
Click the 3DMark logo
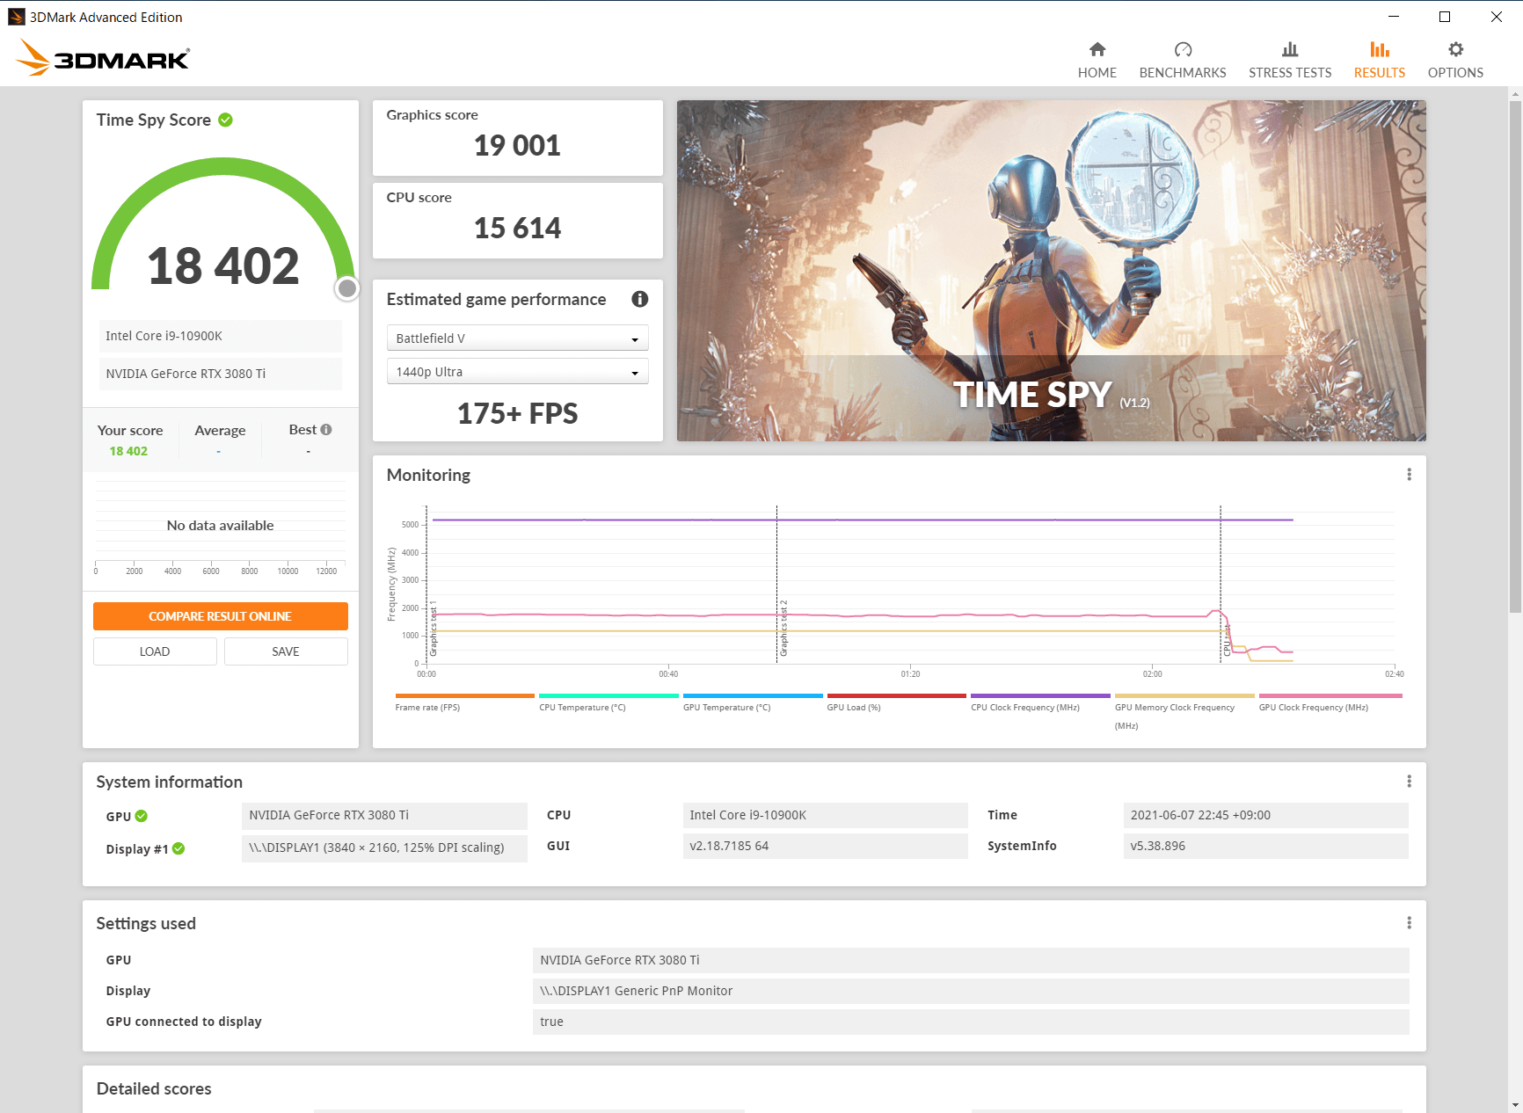tap(103, 57)
